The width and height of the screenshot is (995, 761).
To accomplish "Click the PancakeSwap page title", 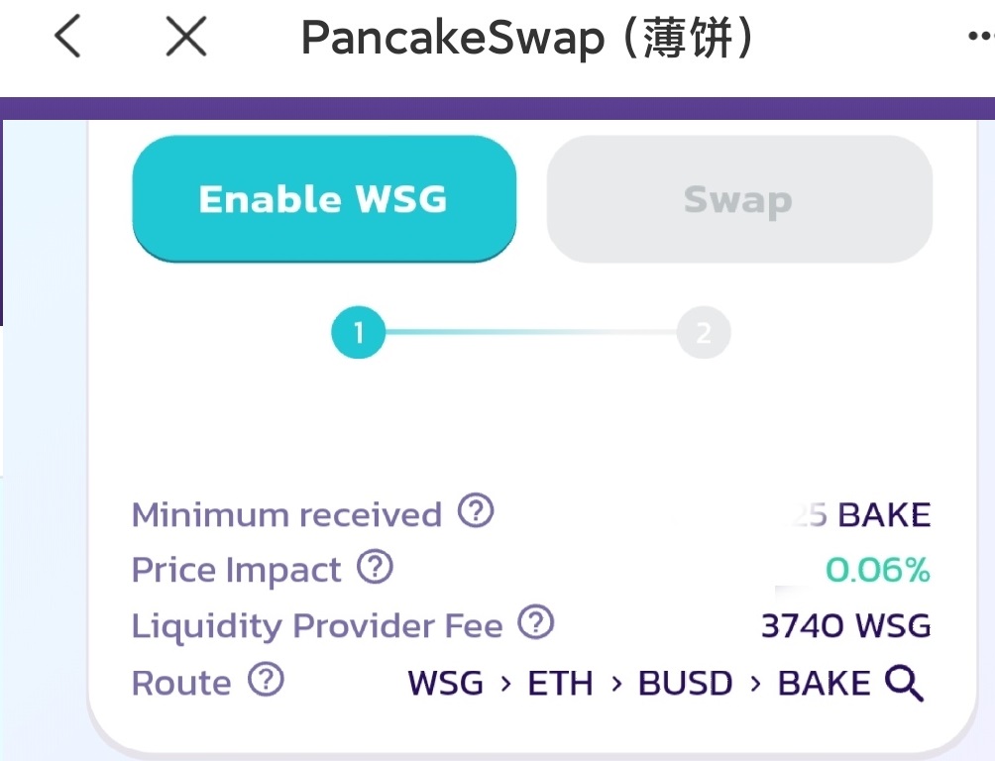I will [x=528, y=39].
